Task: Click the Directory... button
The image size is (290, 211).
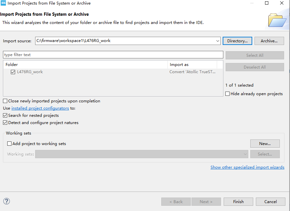Action: [x=237, y=41]
